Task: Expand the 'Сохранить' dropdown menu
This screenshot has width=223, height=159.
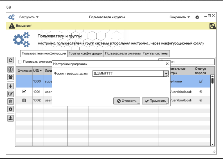Action: pos(180,17)
